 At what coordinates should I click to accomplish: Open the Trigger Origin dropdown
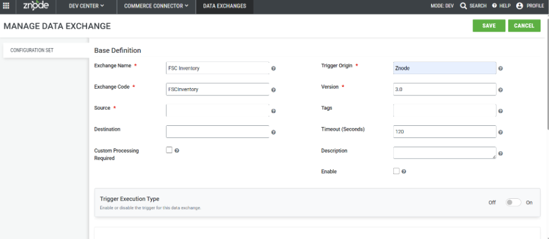tap(444, 68)
